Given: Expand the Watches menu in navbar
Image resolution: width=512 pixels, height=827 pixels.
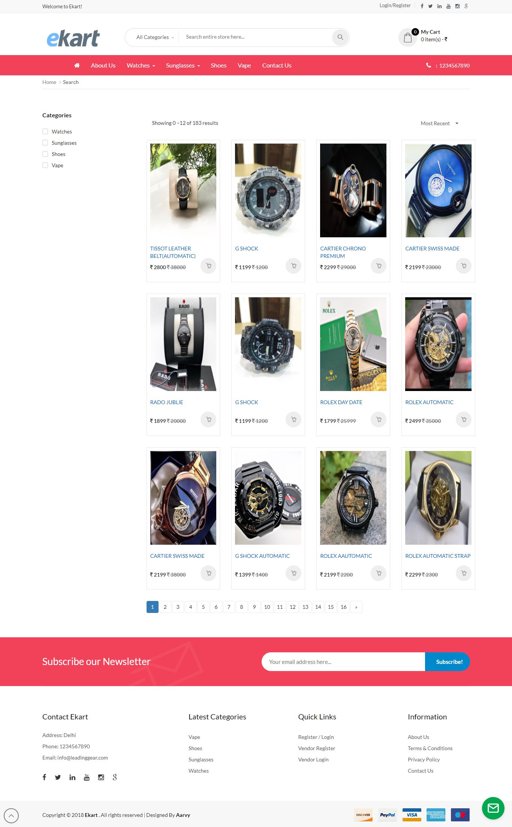Looking at the screenshot, I should point(141,65).
